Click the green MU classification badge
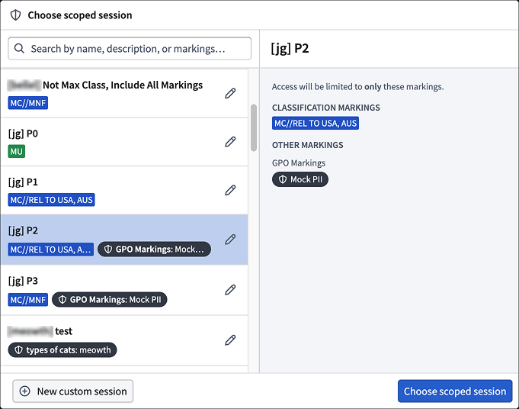This screenshot has height=409, width=519. click(x=17, y=152)
